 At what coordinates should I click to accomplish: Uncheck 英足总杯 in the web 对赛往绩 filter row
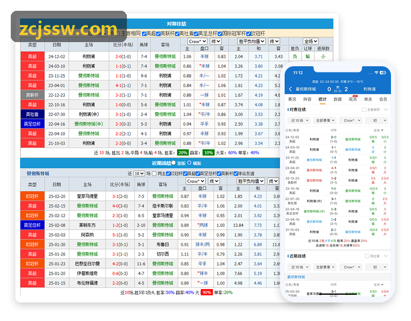click(196, 33)
